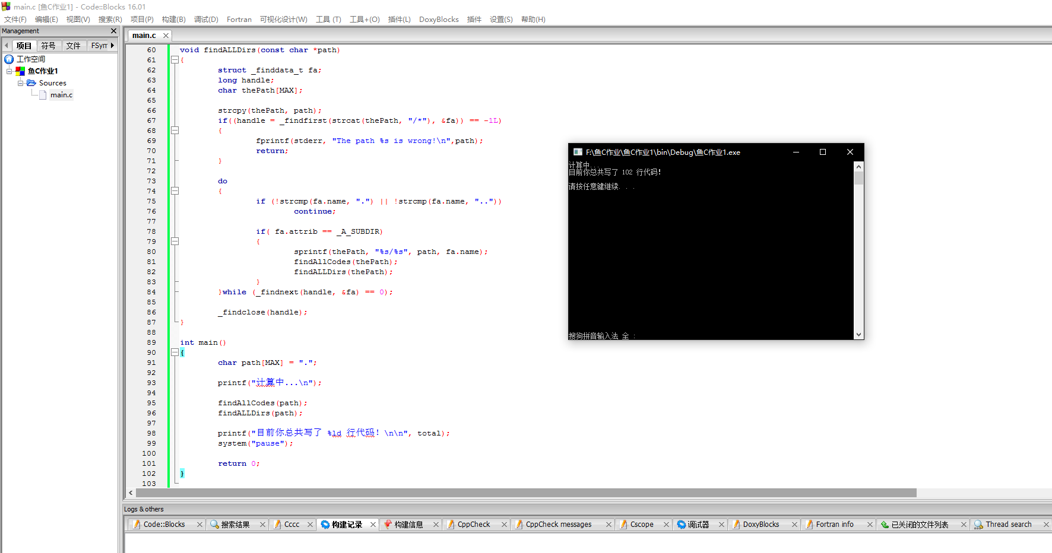1052x553 pixels.
Task: Close the CppCheck messages log tab
Action: [x=609, y=525]
